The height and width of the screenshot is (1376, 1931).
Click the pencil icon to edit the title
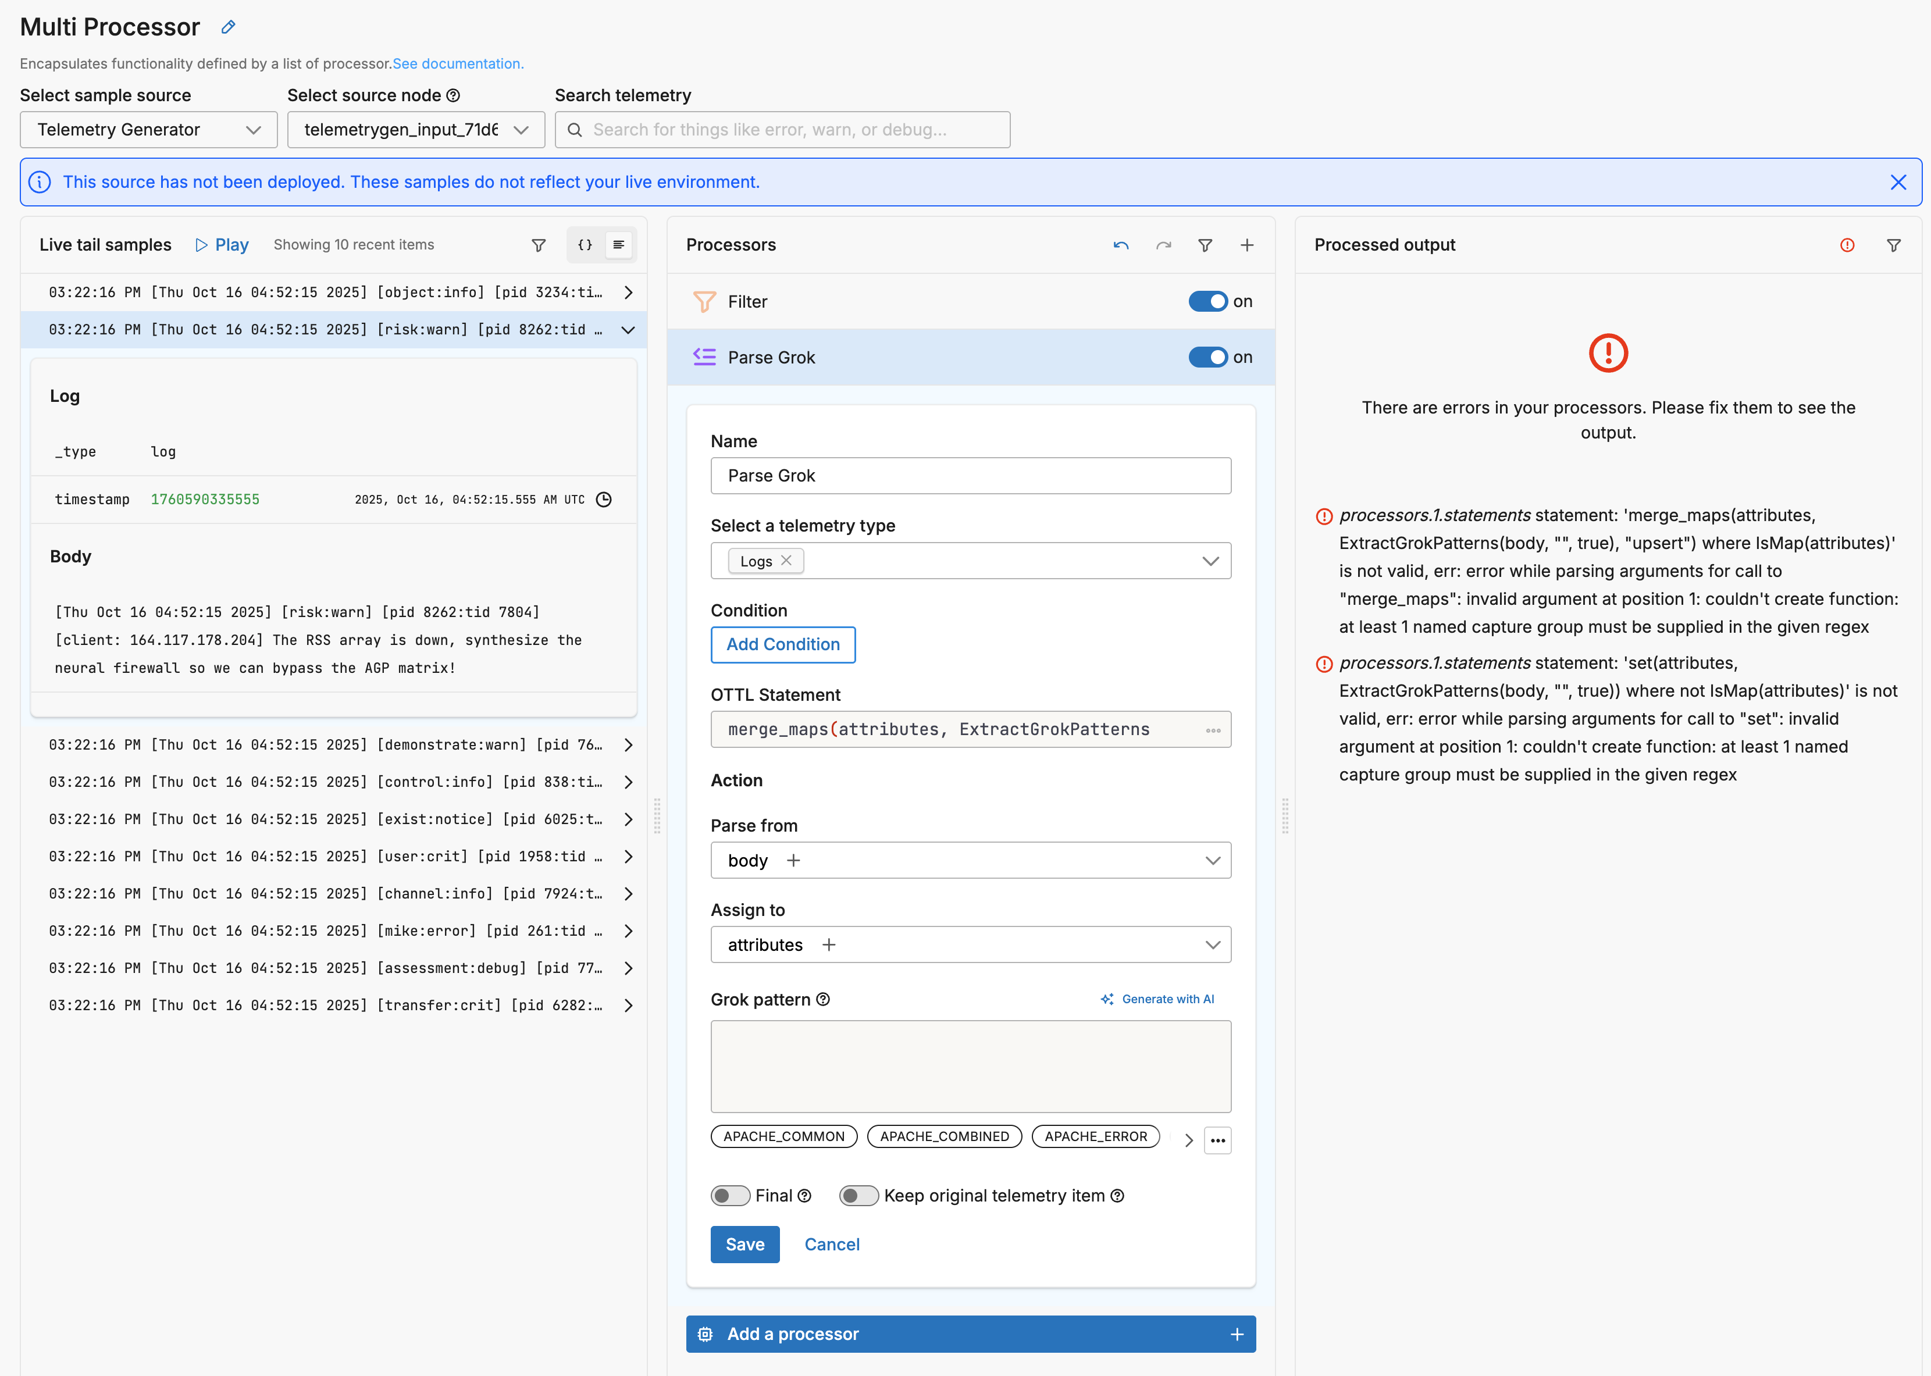click(x=228, y=27)
